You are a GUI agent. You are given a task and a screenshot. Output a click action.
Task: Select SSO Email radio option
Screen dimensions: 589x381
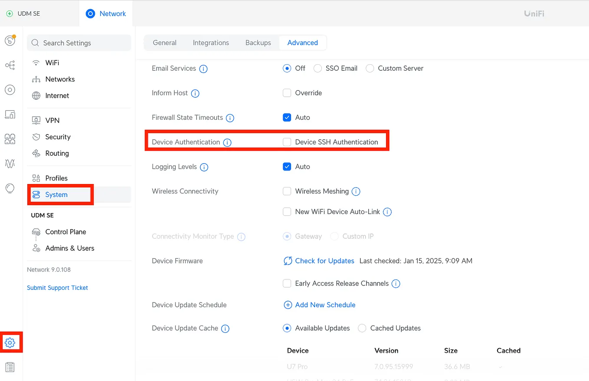pyautogui.click(x=318, y=68)
